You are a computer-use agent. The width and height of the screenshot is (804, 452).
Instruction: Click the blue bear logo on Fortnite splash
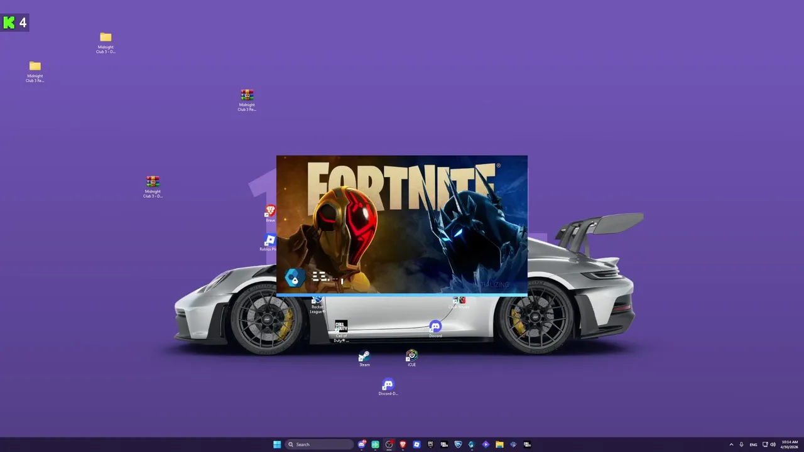pyautogui.click(x=295, y=277)
